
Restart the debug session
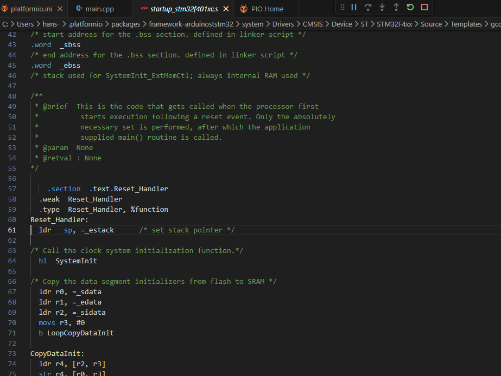point(410,7)
